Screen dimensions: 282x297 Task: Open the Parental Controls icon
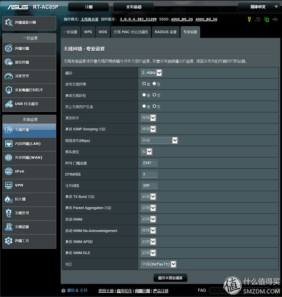point(9,90)
